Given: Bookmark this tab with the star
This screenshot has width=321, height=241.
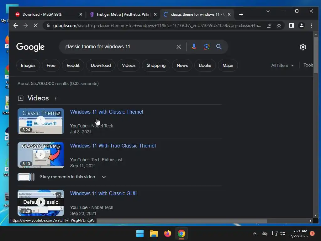Looking at the screenshot, I should tap(279, 25).
